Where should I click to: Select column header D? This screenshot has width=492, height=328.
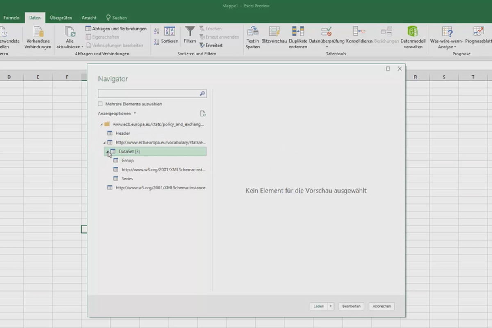tap(9, 77)
